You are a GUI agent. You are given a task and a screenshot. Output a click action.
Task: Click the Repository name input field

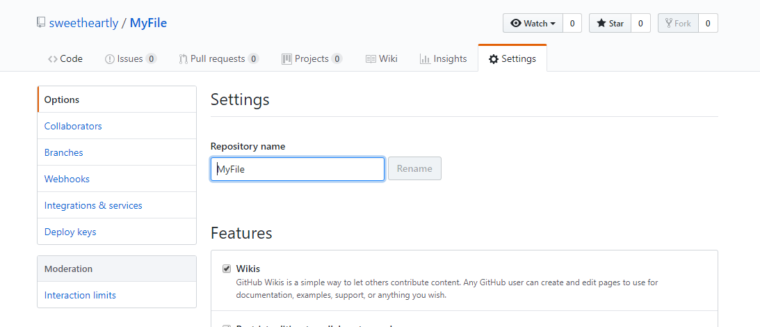pos(298,169)
